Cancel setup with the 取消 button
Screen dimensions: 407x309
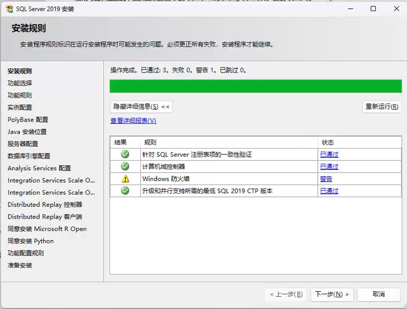point(379,294)
